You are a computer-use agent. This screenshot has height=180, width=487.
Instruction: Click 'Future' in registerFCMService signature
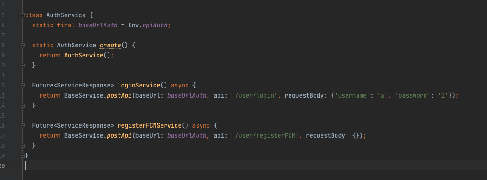coord(43,125)
